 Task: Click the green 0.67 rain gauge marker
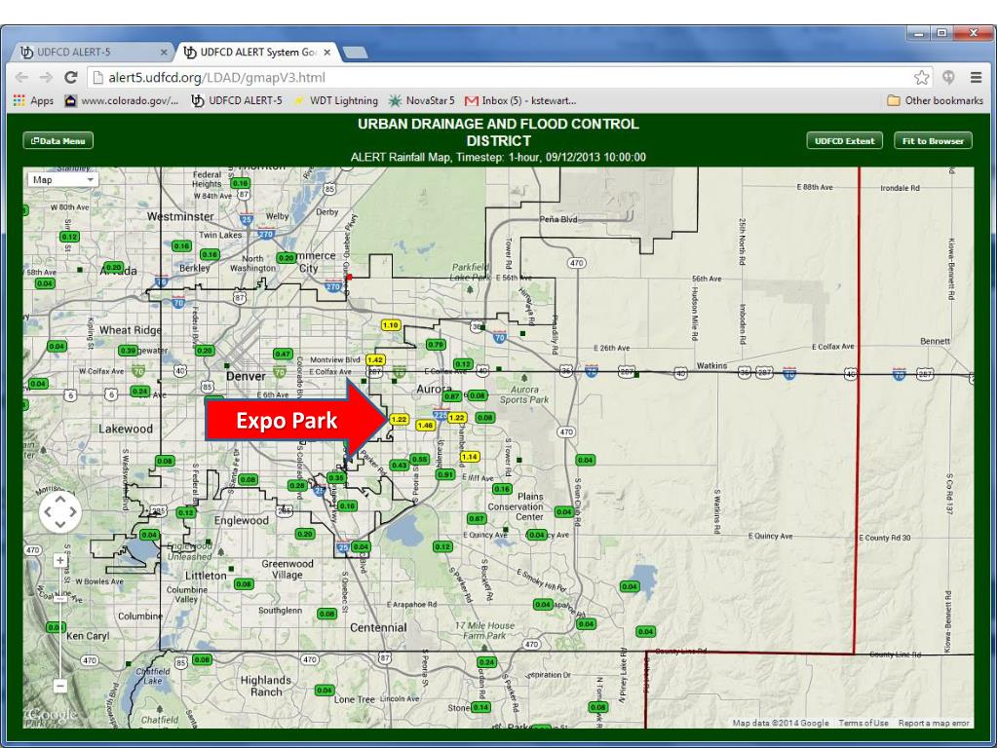tap(477, 518)
